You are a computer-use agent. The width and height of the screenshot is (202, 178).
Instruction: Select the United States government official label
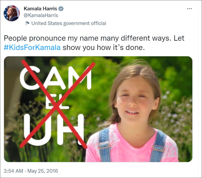click(x=69, y=23)
